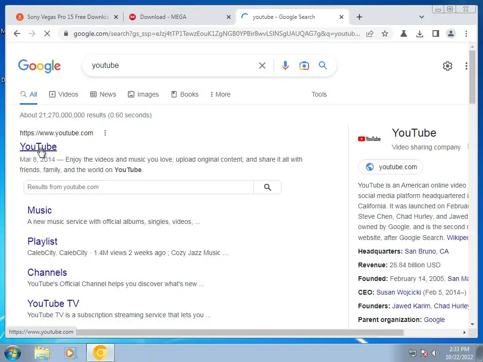This screenshot has height=362, width=483.
Task: Open the Channels sitelink
Action: click(x=47, y=272)
